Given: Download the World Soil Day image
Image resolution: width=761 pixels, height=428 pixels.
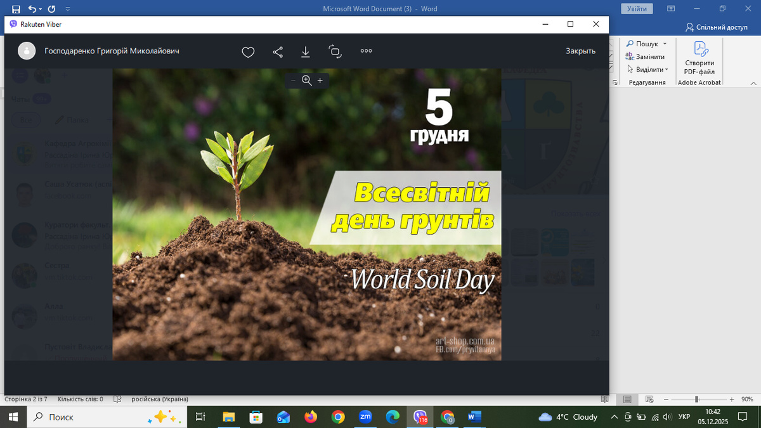Looking at the screenshot, I should [306, 52].
